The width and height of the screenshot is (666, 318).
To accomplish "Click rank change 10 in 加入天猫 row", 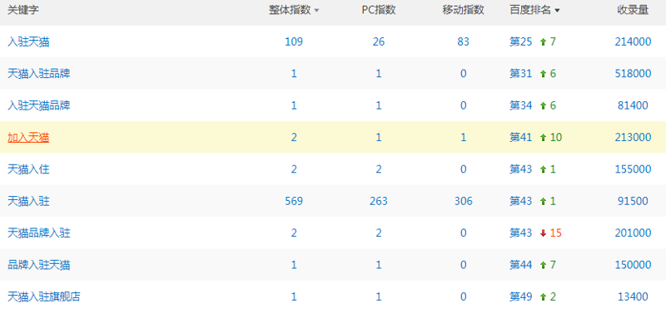I will pos(555,138).
